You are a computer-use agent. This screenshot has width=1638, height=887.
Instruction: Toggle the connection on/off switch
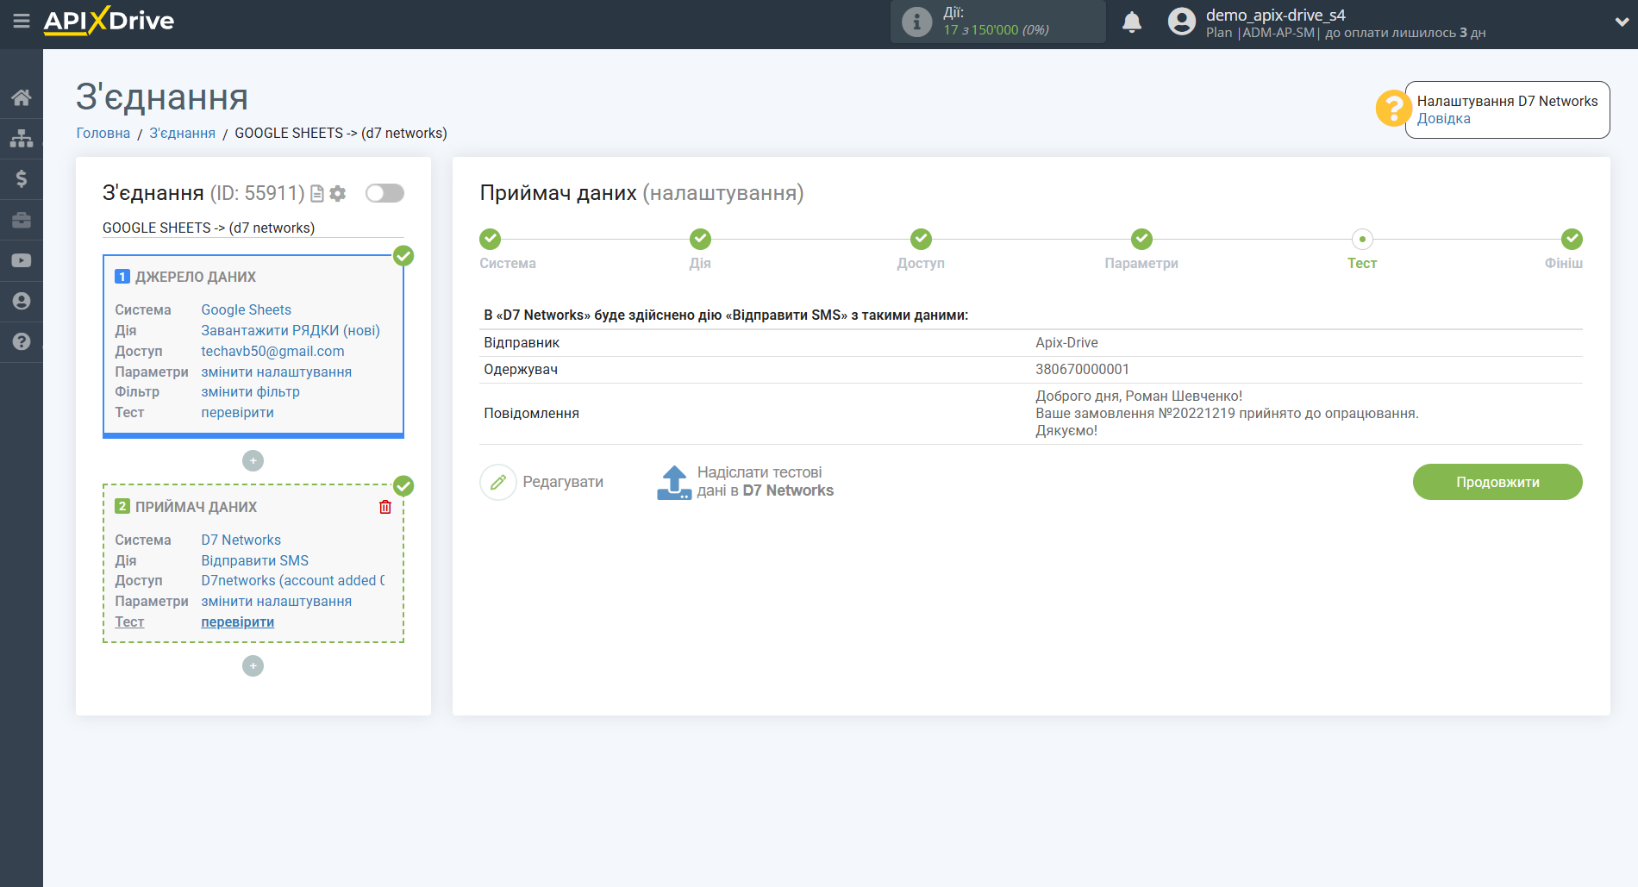(384, 193)
